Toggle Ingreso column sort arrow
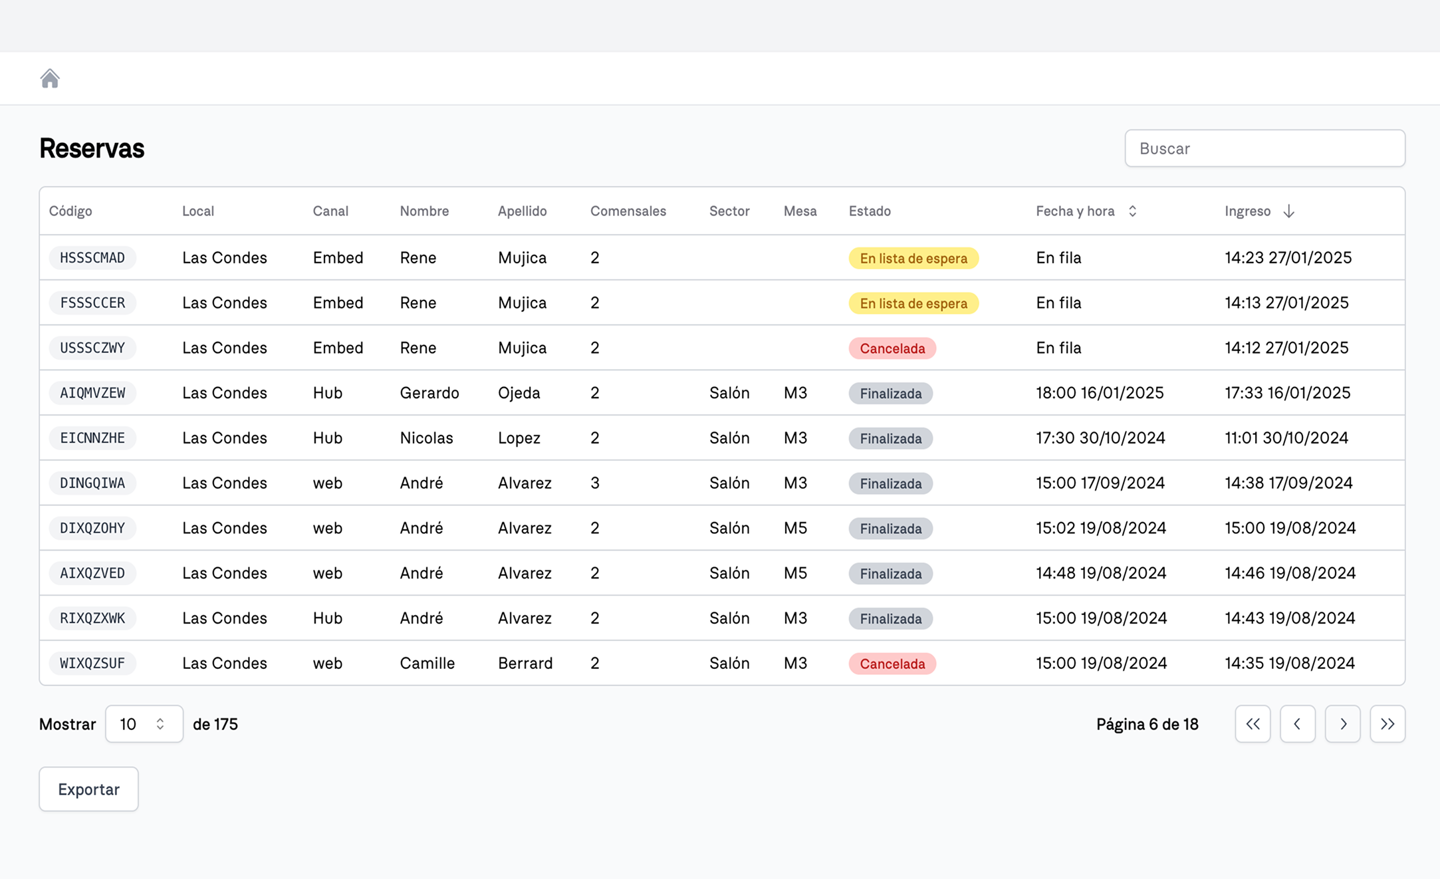The height and width of the screenshot is (879, 1440). click(1288, 211)
